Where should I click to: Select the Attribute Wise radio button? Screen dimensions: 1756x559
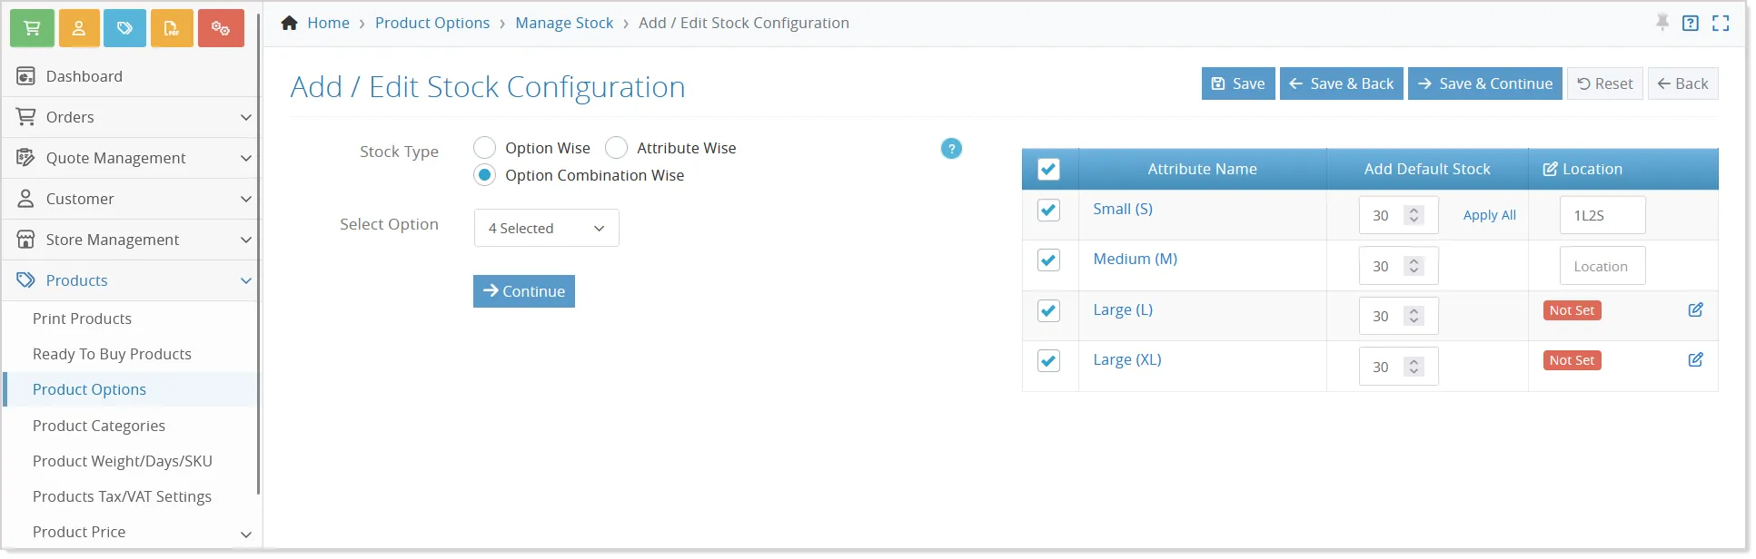(x=617, y=148)
